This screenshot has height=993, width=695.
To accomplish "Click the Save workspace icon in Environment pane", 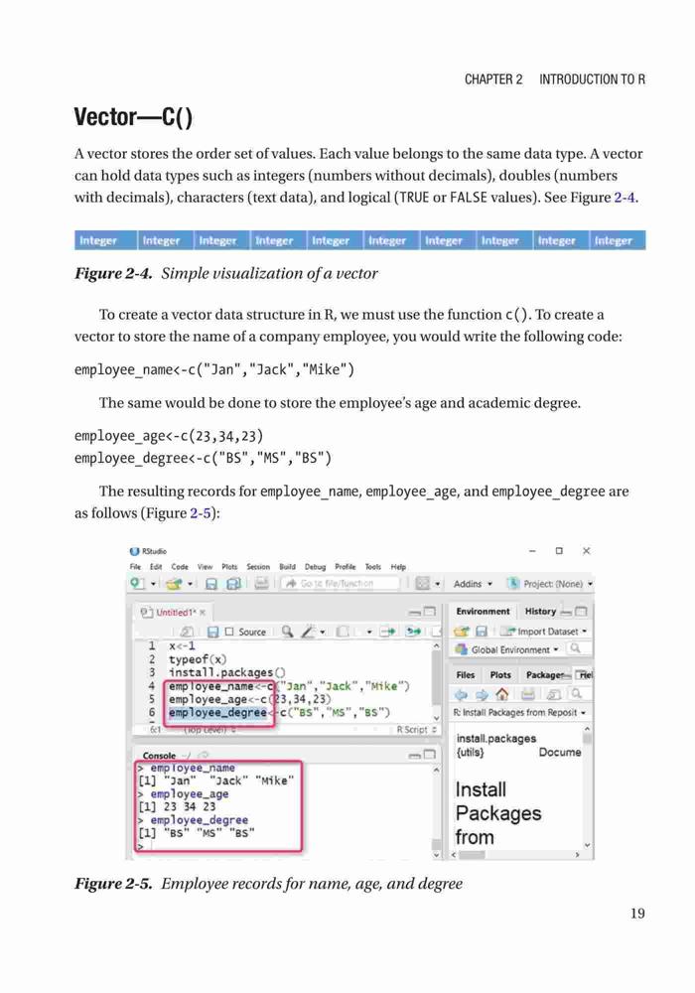I will coord(482,632).
